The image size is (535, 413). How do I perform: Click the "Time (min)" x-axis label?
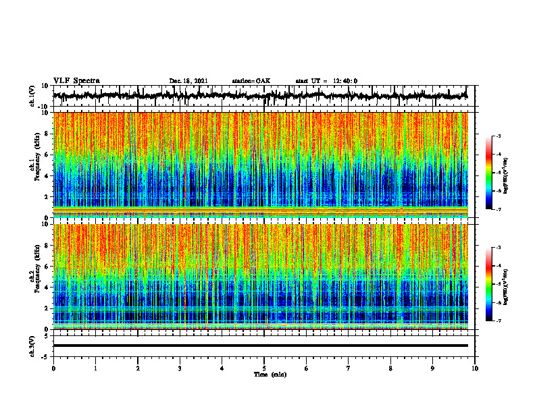(x=270, y=375)
